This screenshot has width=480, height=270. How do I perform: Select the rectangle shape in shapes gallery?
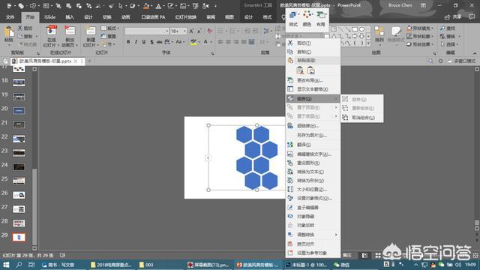[355, 29]
